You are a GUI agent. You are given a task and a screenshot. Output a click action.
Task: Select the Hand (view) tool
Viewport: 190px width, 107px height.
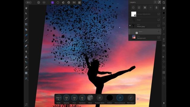click(x=26, y=8)
